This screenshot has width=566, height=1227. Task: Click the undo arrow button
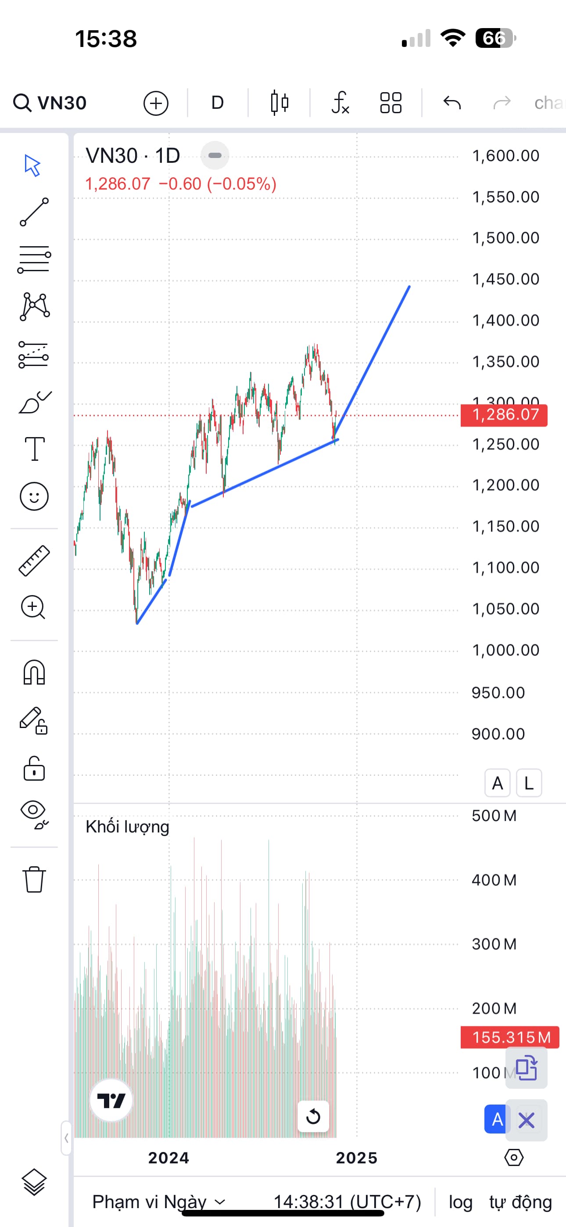[451, 103]
